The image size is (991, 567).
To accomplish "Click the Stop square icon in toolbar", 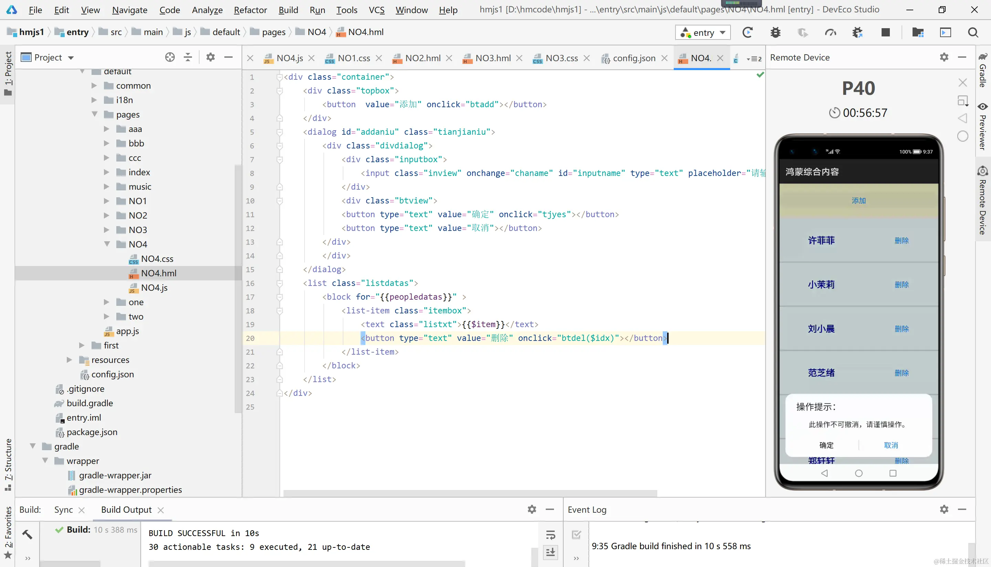I will (885, 32).
